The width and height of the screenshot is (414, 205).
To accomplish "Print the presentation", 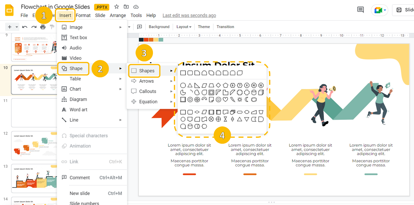I will pyautogui.click(x=43, y=27).
